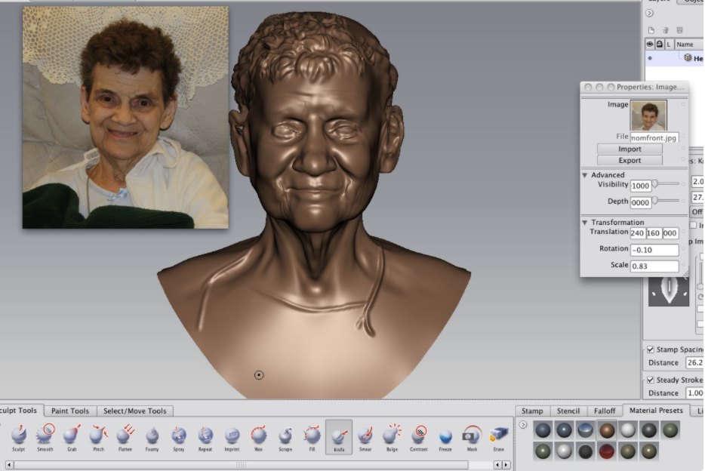
Task: Click the eye column header icon
Action: pos(650,44)
